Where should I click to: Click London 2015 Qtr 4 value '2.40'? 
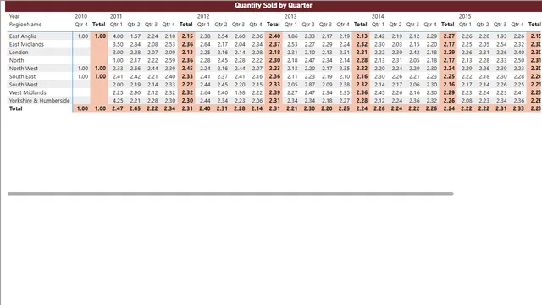519,53
